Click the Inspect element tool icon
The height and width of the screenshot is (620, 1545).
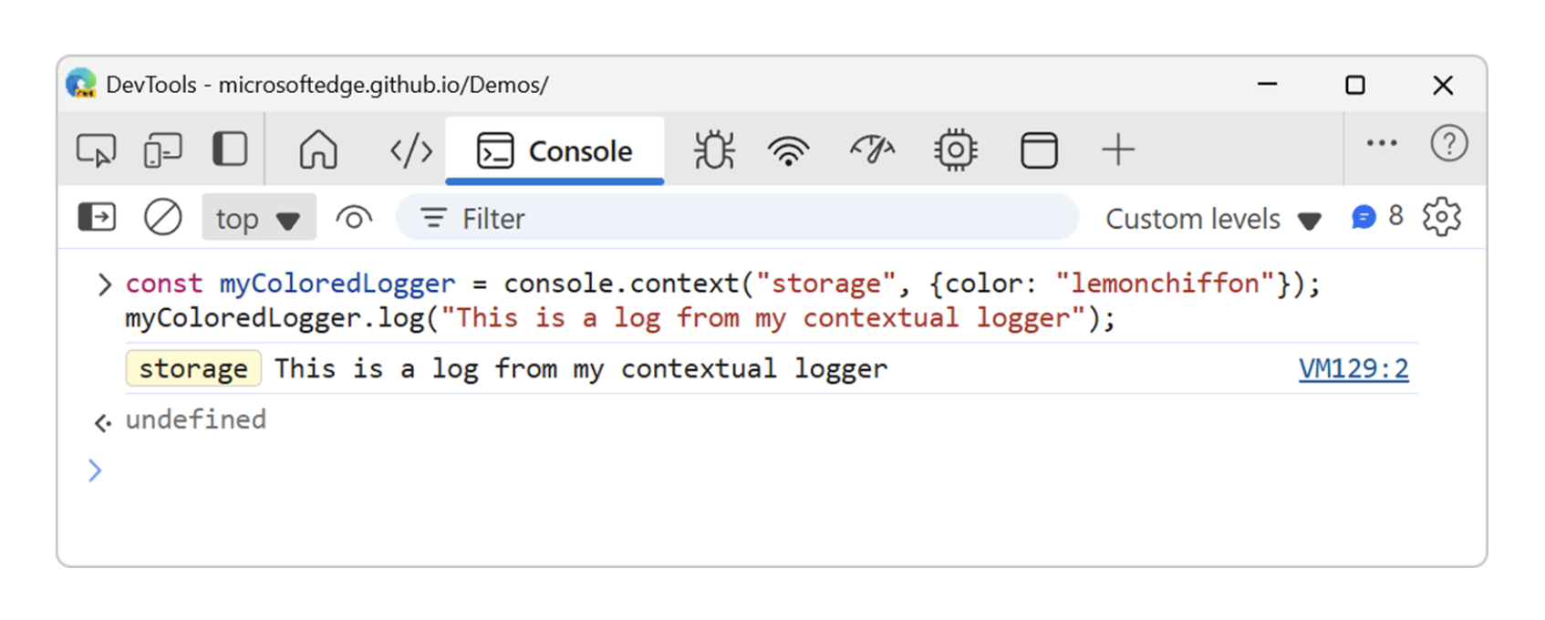click(96, 150)
